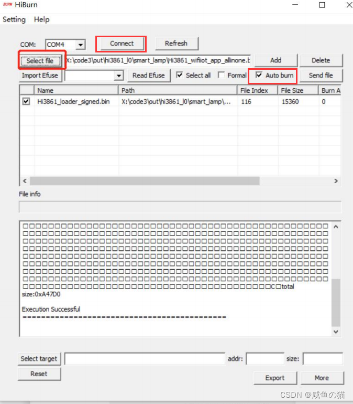
Task: Click Send file button
Action: pyautogui.click(x=321, y=76)
